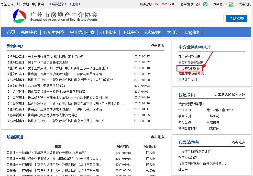Click 点击进入 beside 培训通知 heading
Viewport: 253px width, 176px height.
click(158, 137)
